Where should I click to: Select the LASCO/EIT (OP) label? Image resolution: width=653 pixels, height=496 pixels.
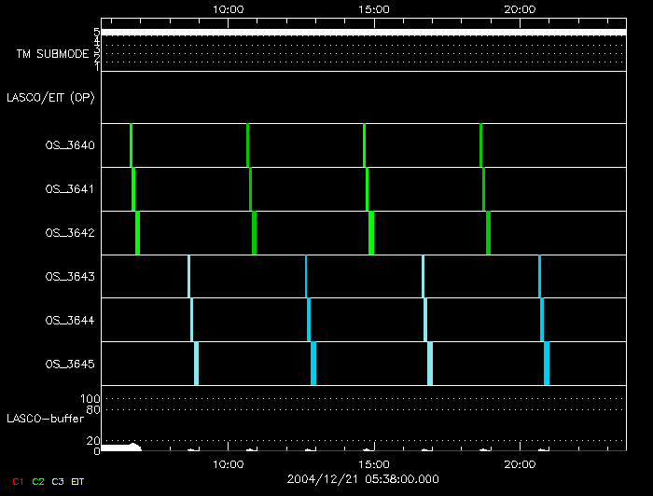(x=49, y=97)
